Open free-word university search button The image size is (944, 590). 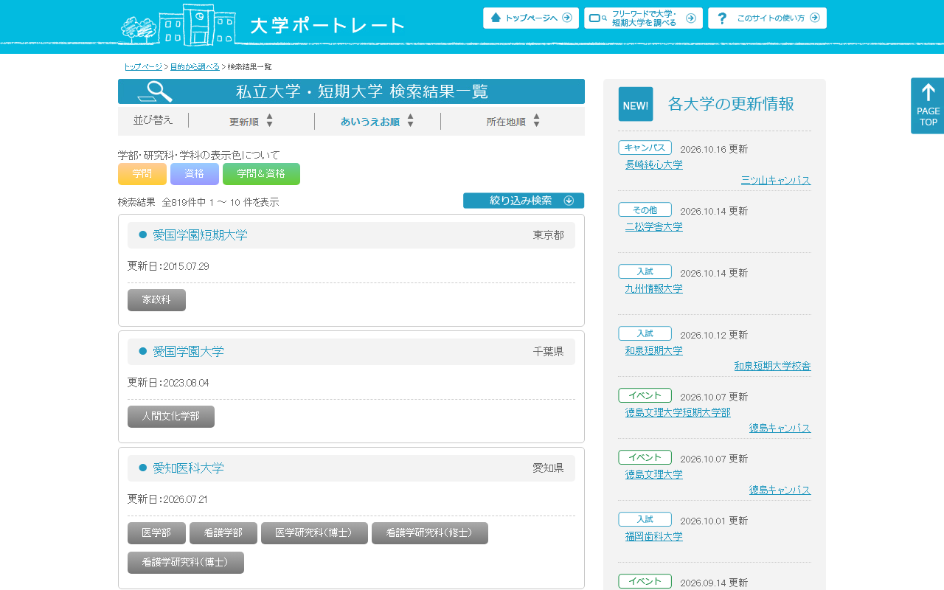pos(643,18)
